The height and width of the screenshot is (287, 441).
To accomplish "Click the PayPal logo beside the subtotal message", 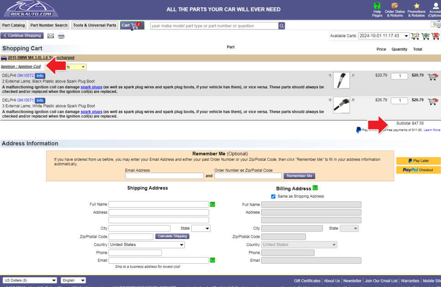I will pyautogui.click(x=358, y=130).
